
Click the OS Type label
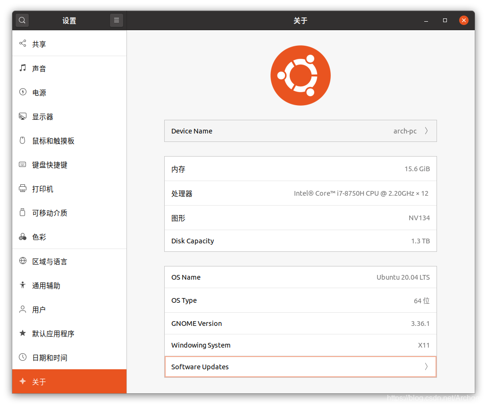point(184,300)
